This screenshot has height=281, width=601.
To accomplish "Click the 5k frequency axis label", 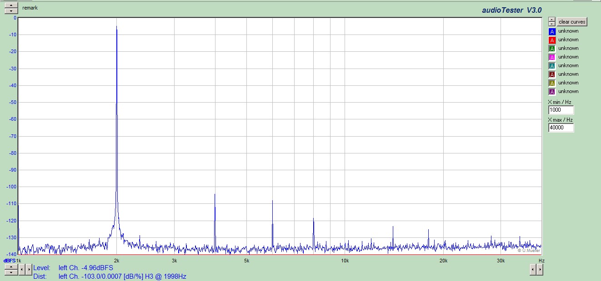I will click(x=246, y=261).
